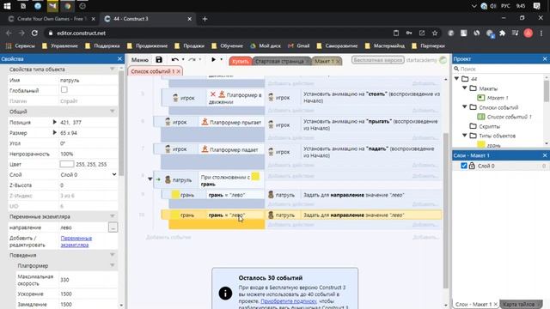550x309 pixels.
Task: Collapse the Списки событий folder
Action: (x=465, y=106)
